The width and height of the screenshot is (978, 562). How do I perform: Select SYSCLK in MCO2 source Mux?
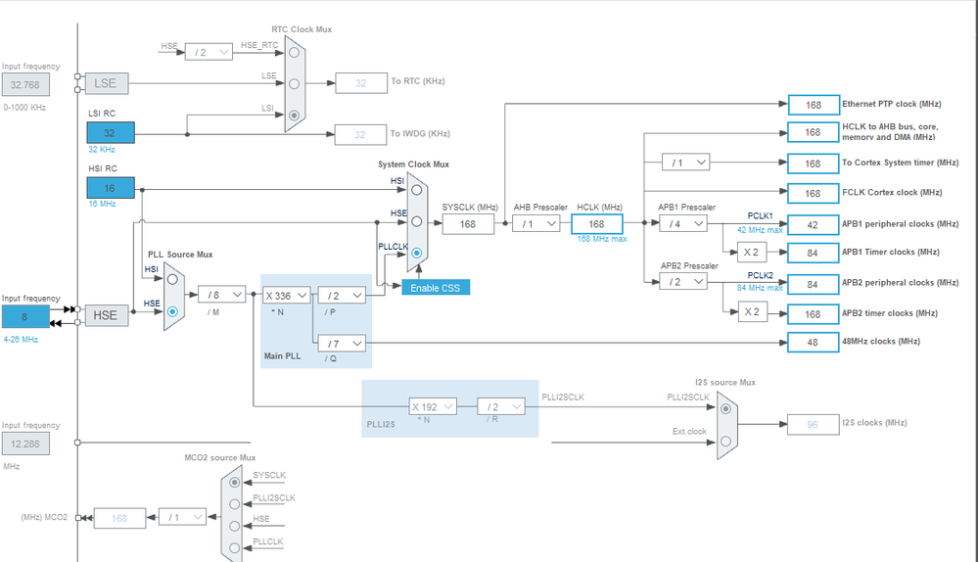click(x=235, y=483)
